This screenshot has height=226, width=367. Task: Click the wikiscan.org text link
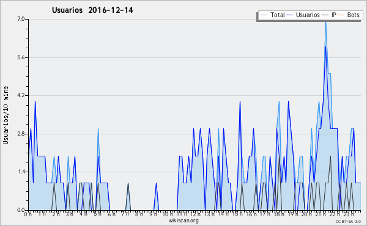(x=183, y=221)
